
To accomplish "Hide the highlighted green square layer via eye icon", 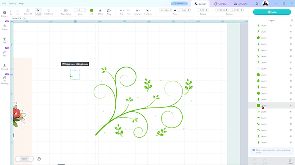I will pyautogui.click(x=291, y=105).
